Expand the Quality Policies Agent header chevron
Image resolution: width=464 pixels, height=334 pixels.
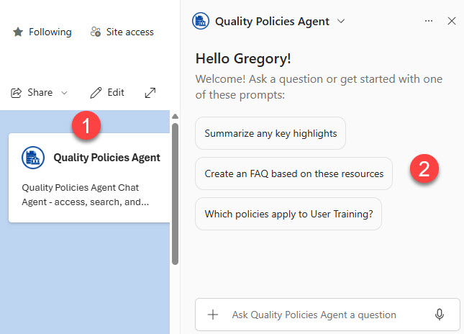341,21
